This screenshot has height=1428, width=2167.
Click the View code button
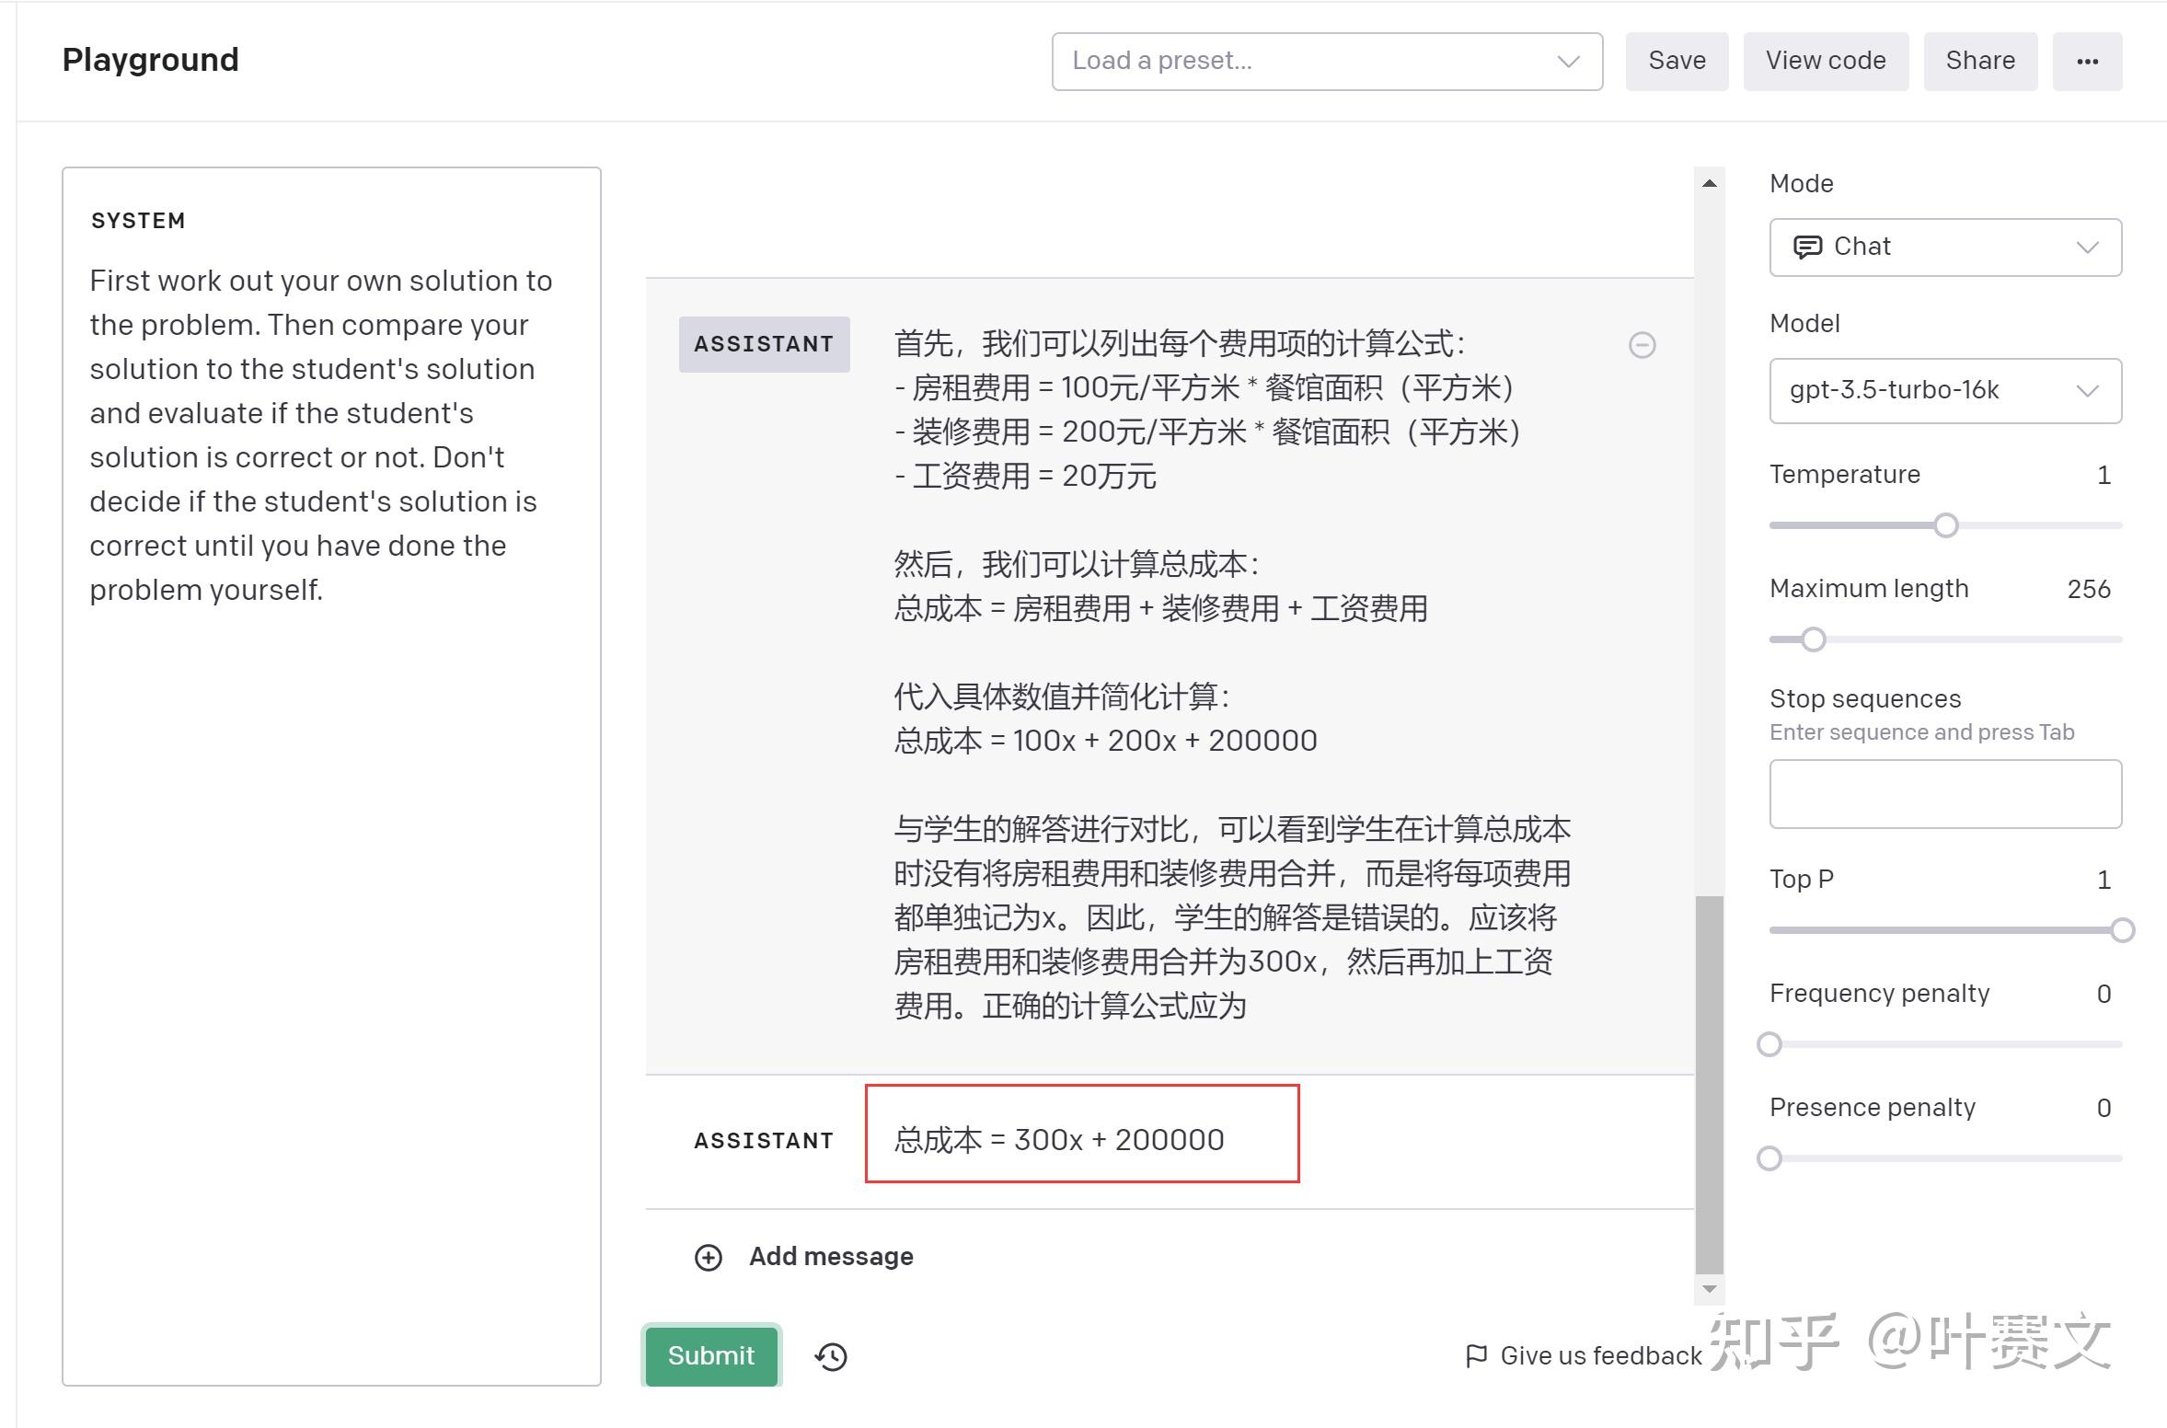point(1826,62)
